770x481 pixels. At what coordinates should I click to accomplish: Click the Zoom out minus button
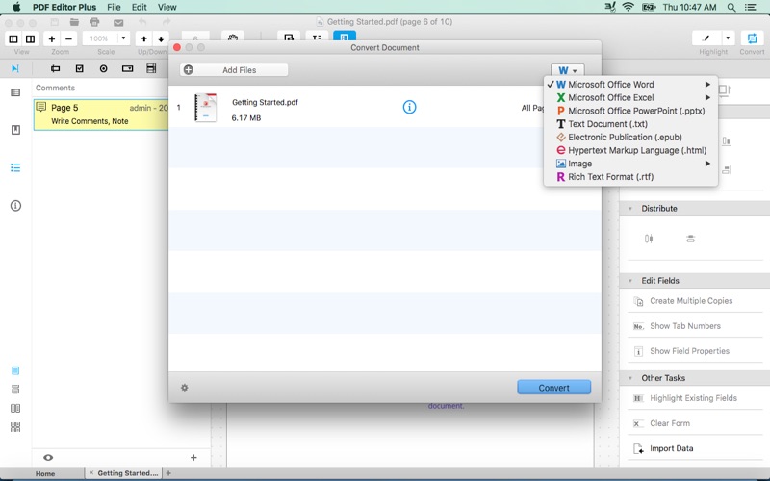[x=68, y=38]
